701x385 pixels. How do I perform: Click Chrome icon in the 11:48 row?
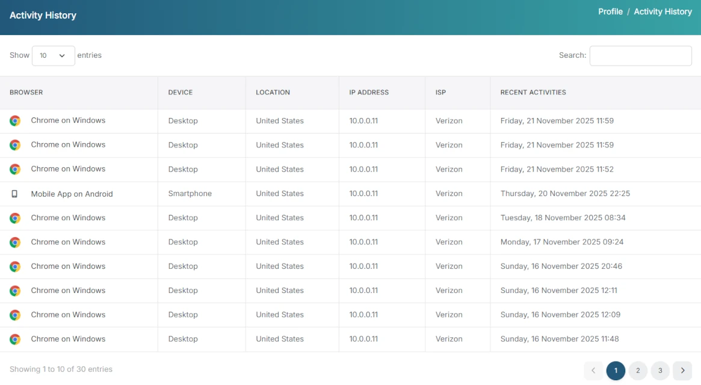15,339
